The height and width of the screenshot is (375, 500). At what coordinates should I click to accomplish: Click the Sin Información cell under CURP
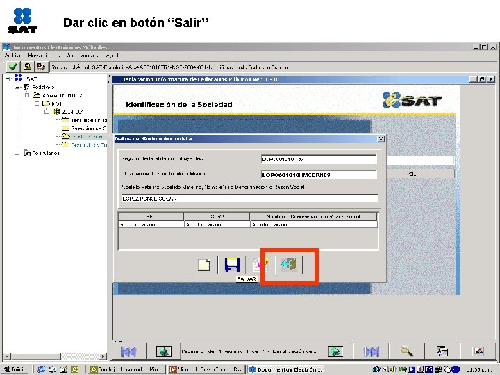(217, 224)
